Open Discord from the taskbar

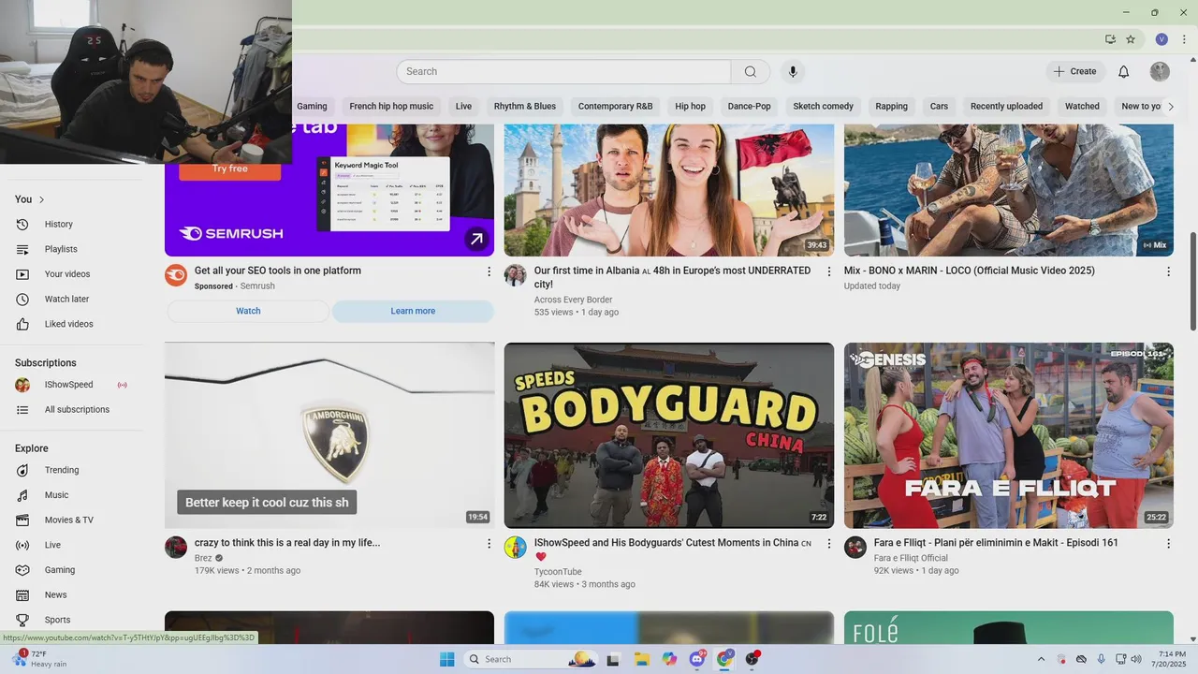(697, 659)
